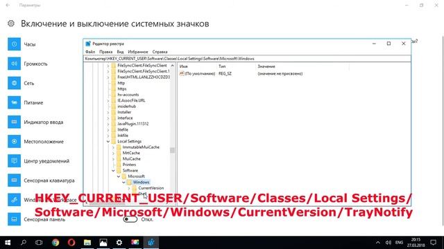Click the Громкость volume icon in Settings

(x=14, y=64)
